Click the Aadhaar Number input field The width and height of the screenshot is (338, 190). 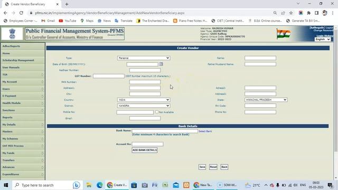[145, 70]
